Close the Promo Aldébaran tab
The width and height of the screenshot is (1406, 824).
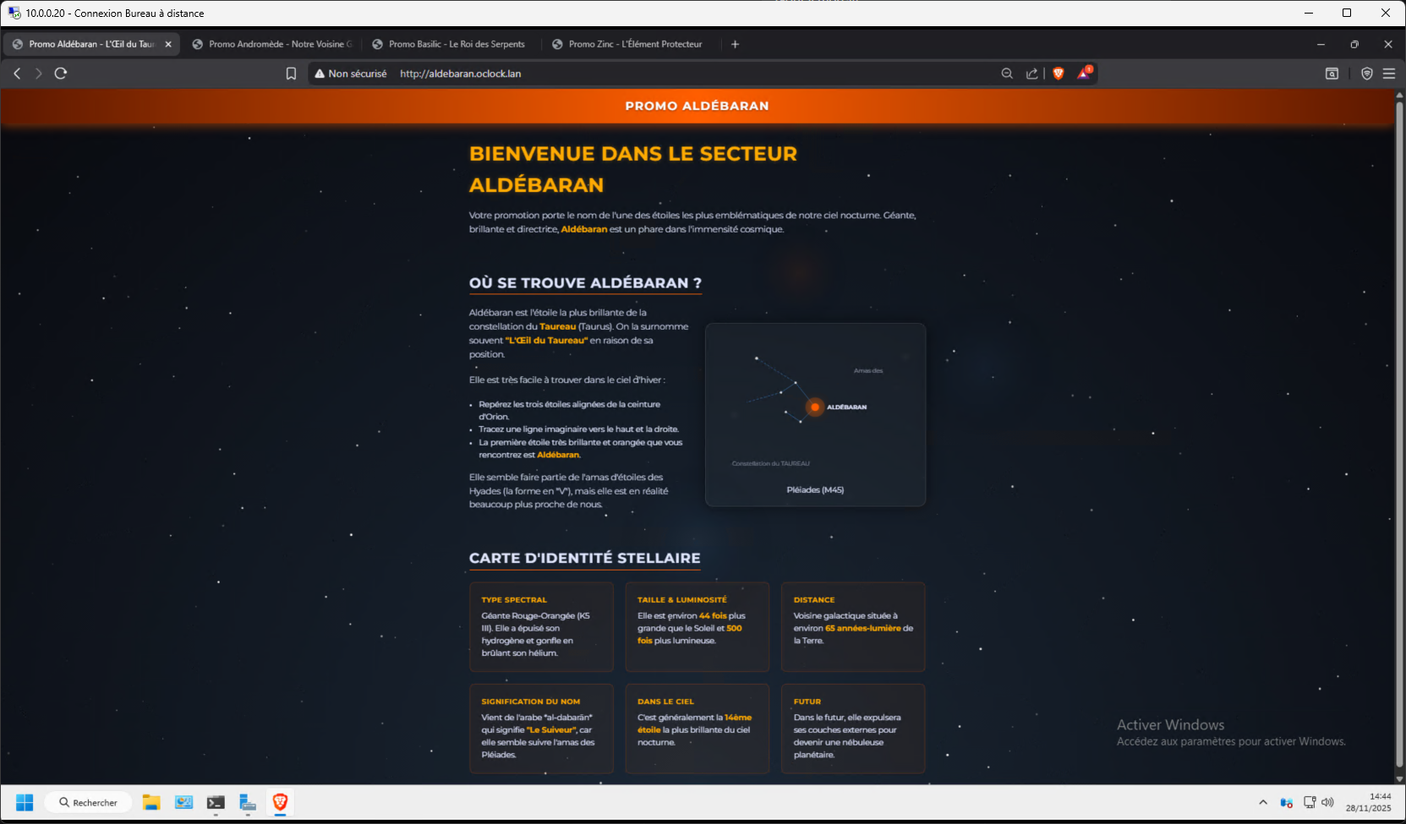(x=168, y=44)
